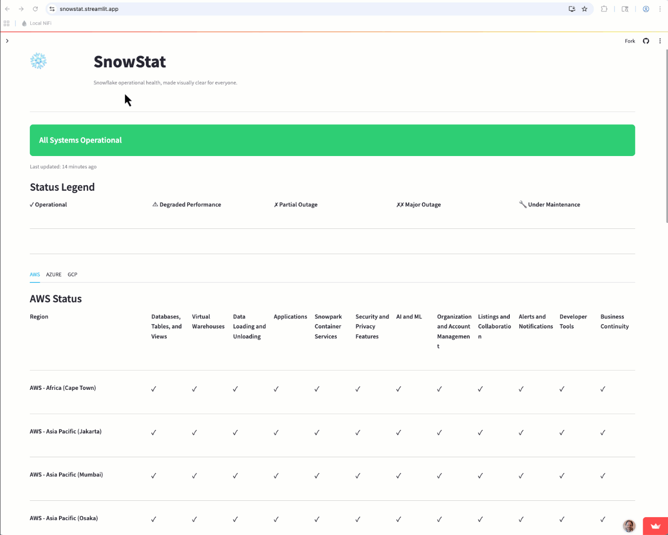Bookmark this page with the star icon
Screen dimensions: 668x535
(x=584, y=9)
